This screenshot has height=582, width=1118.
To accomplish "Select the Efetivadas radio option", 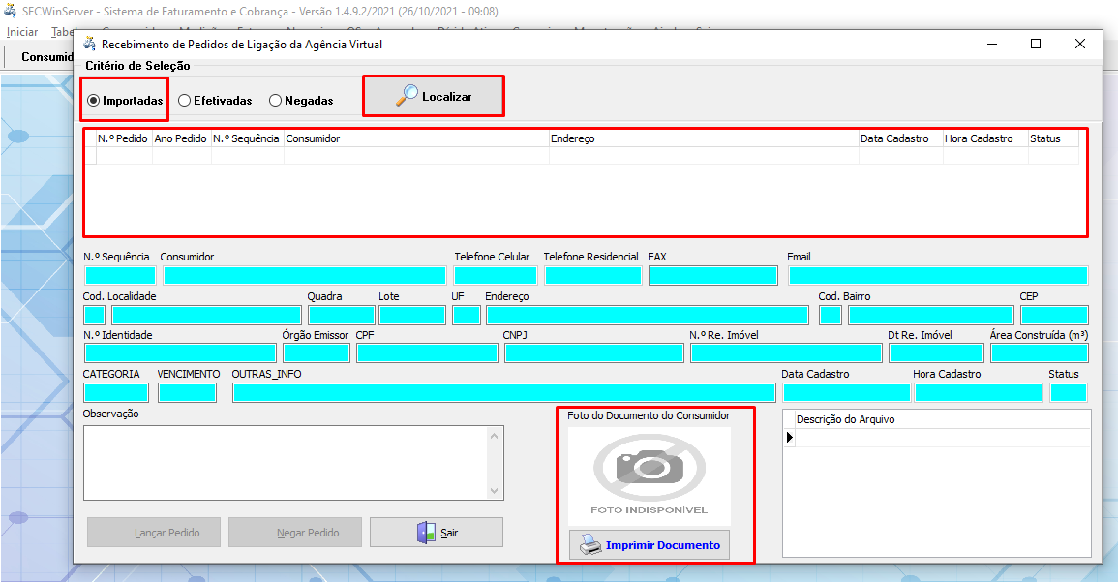I will coord(184,101).
